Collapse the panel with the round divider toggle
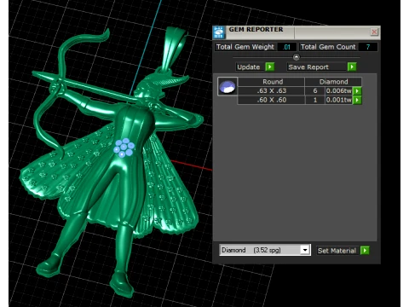This screenshot has height=307, width=409. 297,57
